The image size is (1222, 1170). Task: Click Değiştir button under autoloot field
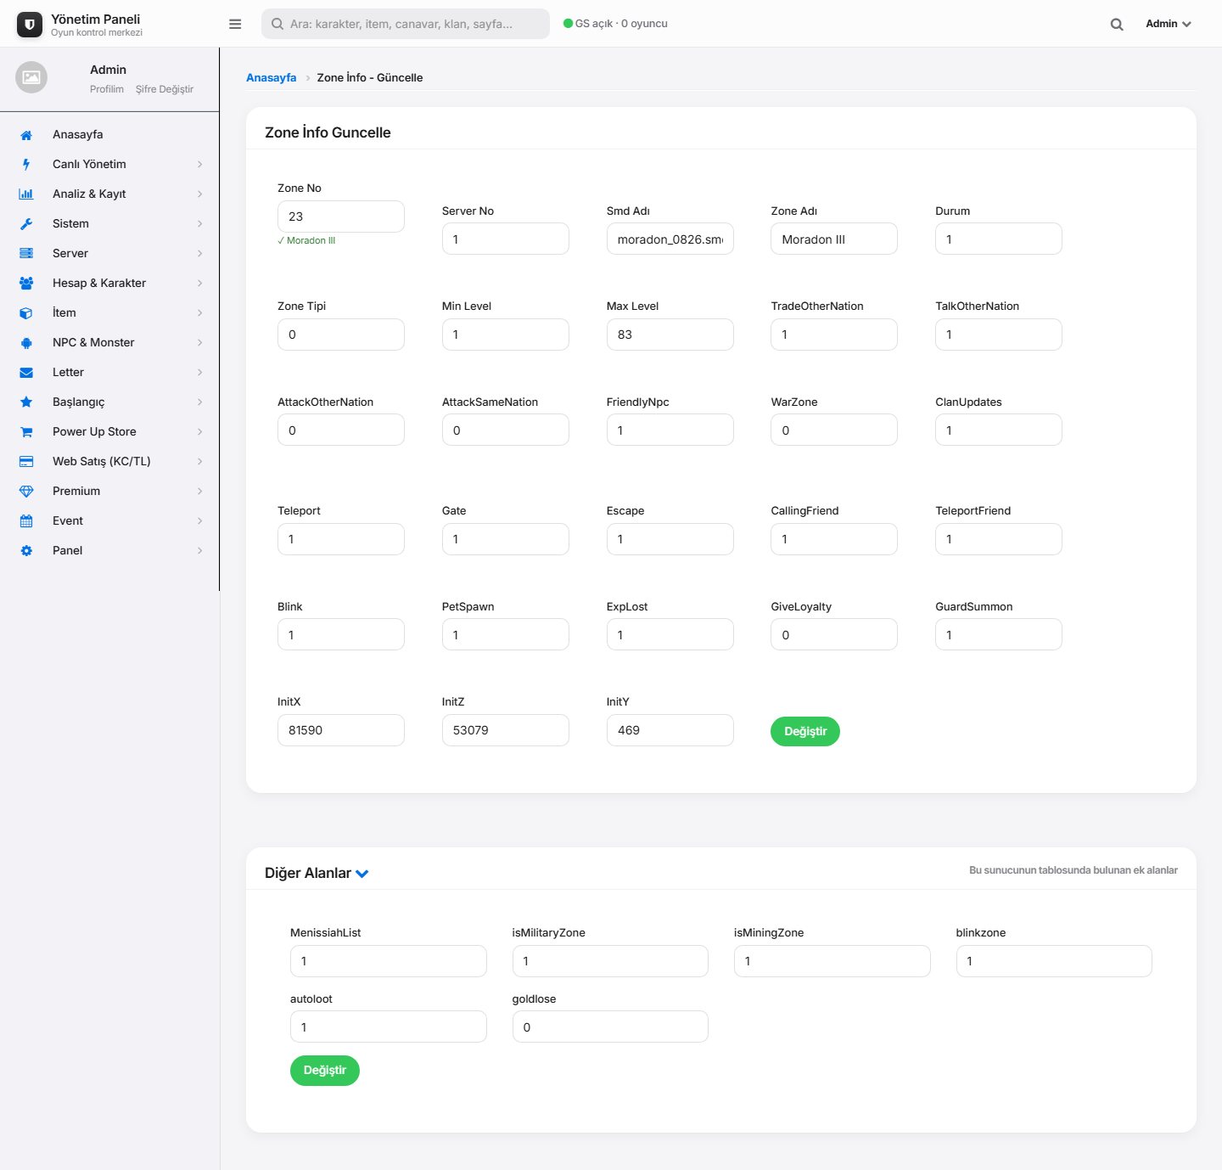tap(325, 1071)
